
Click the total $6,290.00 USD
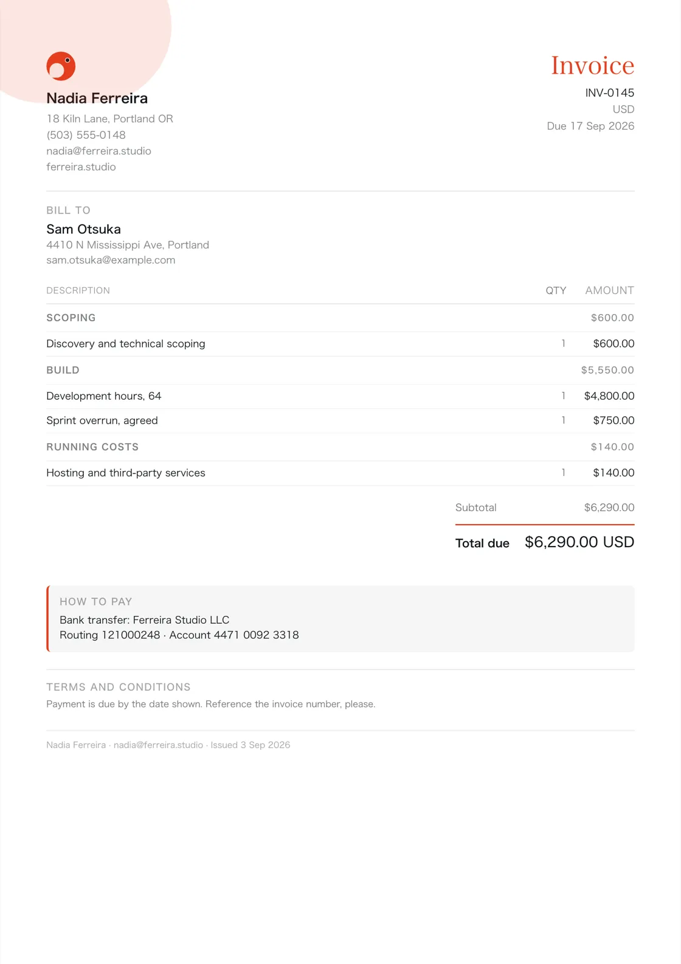(579, 542)
